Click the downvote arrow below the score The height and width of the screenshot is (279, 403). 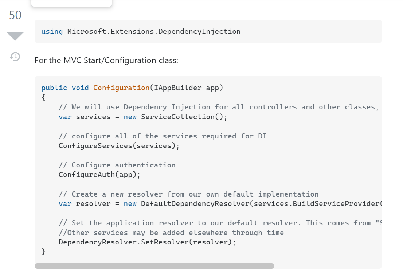coord(15,36)
